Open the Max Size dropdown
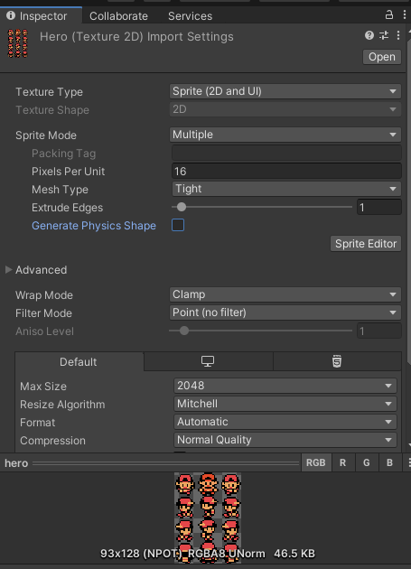This screenshot has width=411, height=569. (285, 386)
